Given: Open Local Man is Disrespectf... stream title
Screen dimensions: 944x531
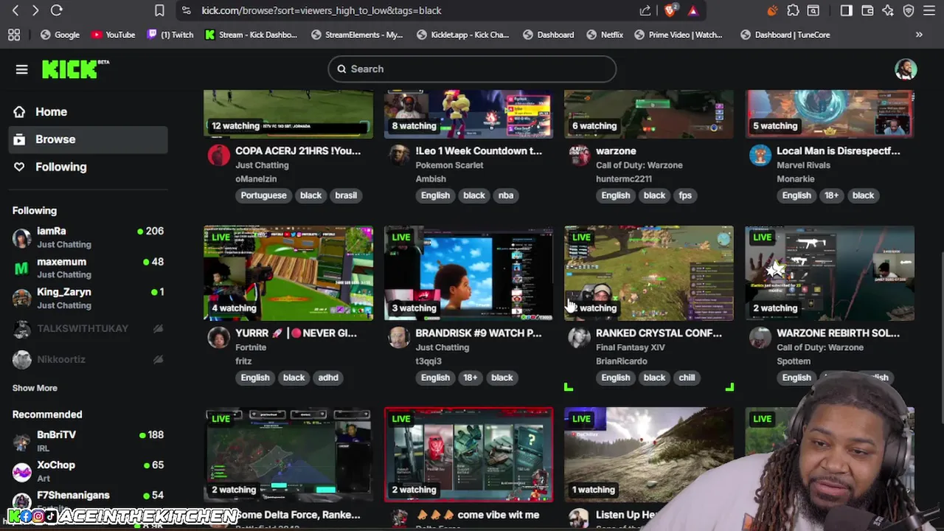Looking at the screenshot, I should 839,150.
